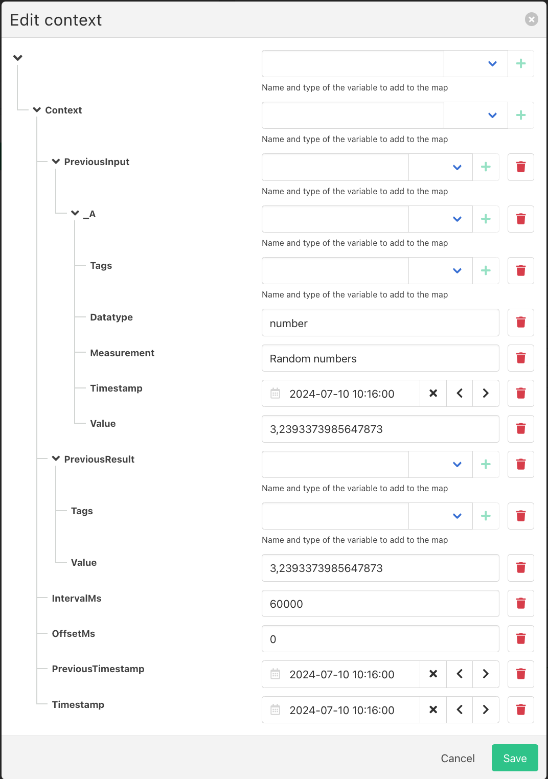Open type dropdown in root row
Viewport: 548px width, 779px height.
pos(476,64)
